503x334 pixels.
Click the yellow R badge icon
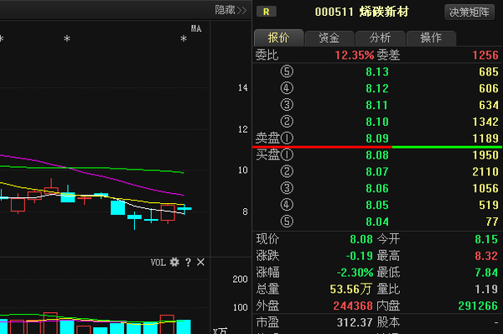(x=267, y=12)
